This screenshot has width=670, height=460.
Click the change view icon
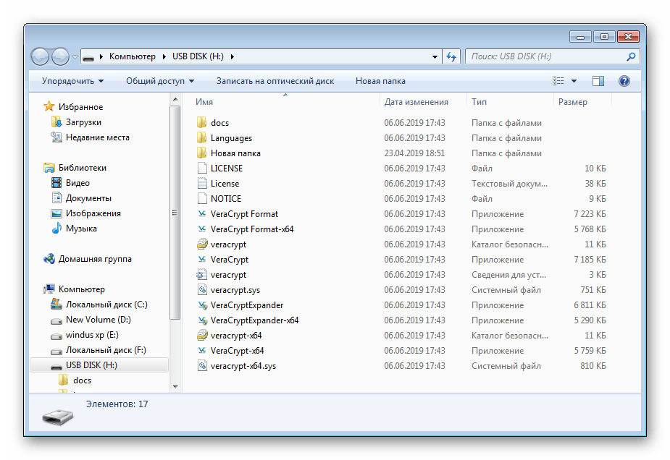click(558, 81)
